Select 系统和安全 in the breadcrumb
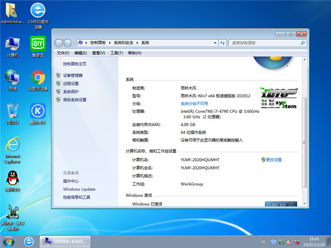 click(x=123, y=43)
